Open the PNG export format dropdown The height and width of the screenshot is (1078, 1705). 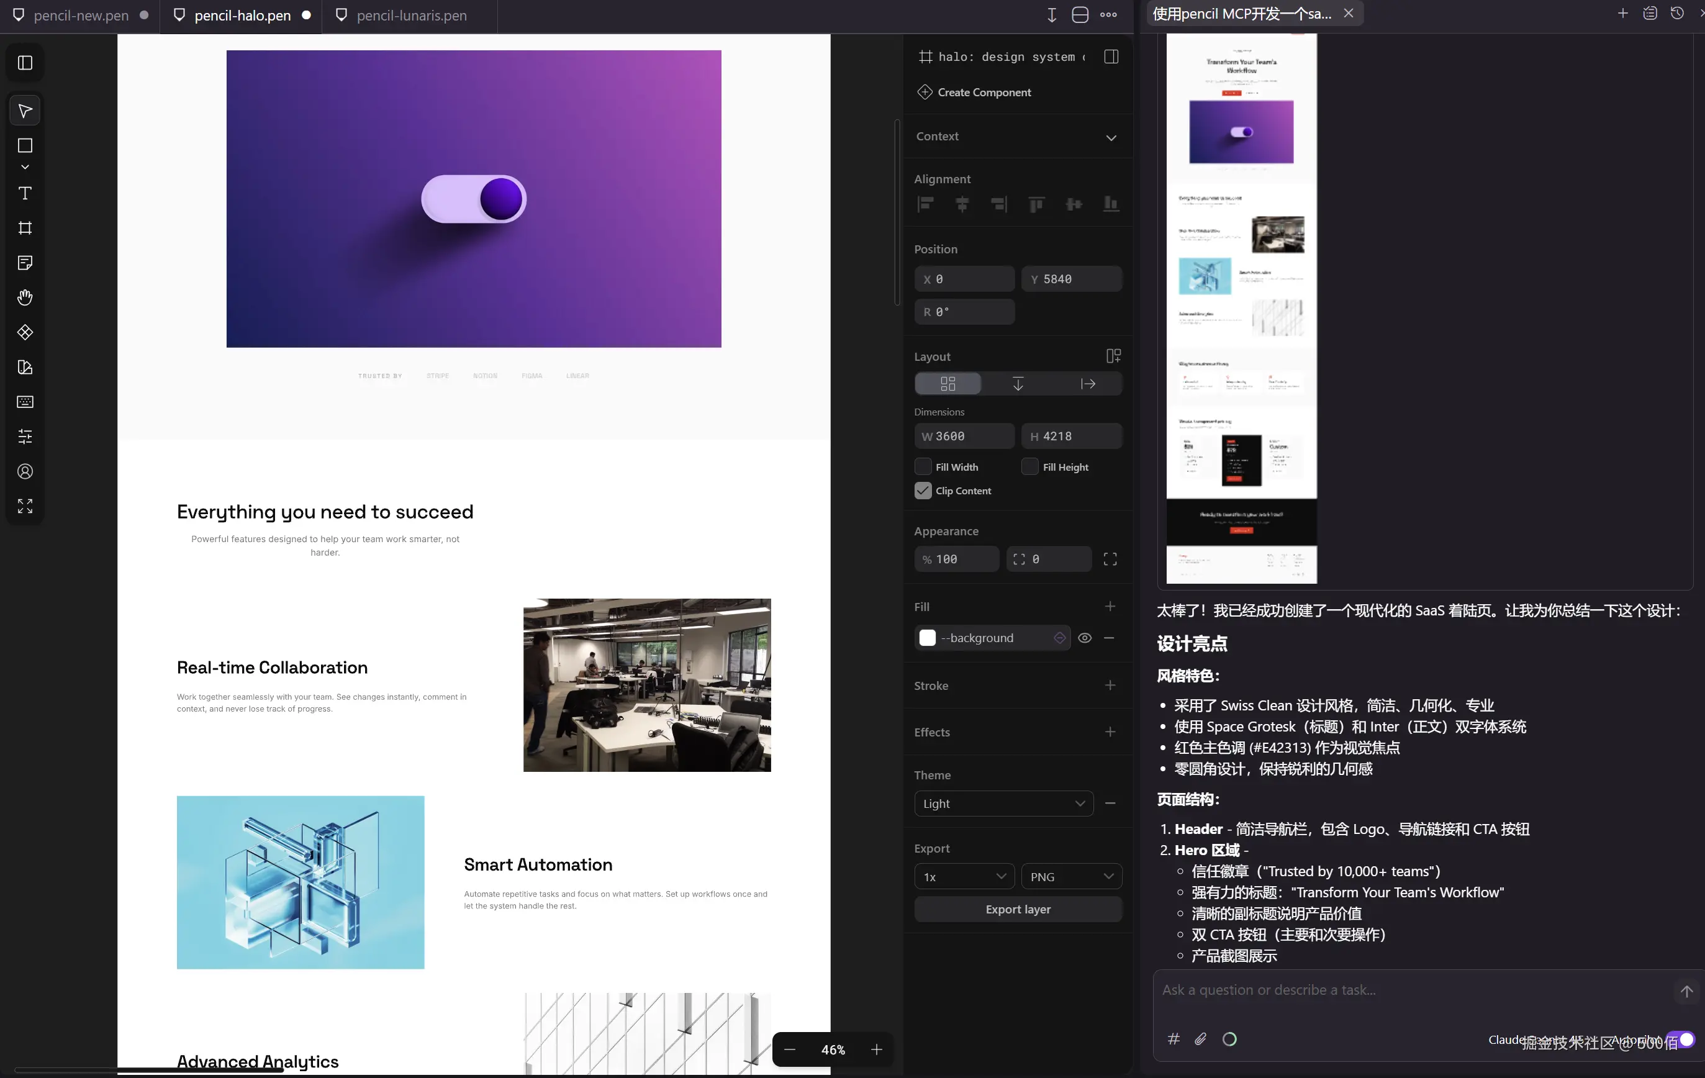pos(1070,877)
